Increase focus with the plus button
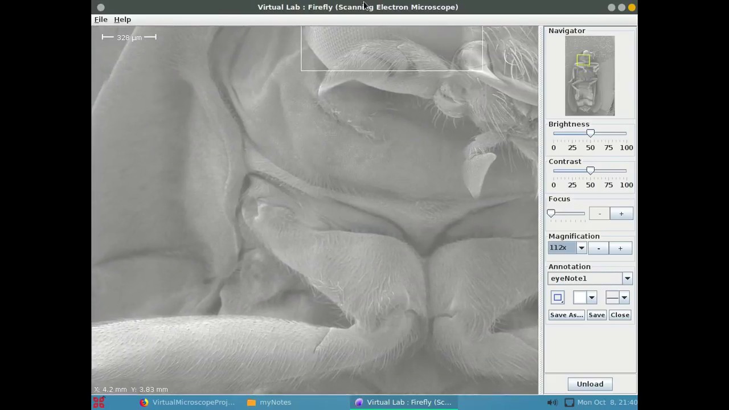Screen dimensions: 729x410 click(621, 214)
